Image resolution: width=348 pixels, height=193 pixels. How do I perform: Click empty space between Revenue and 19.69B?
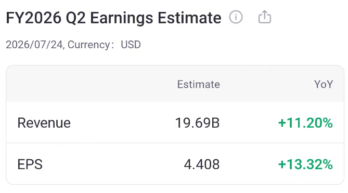click(x=123, y=123)
